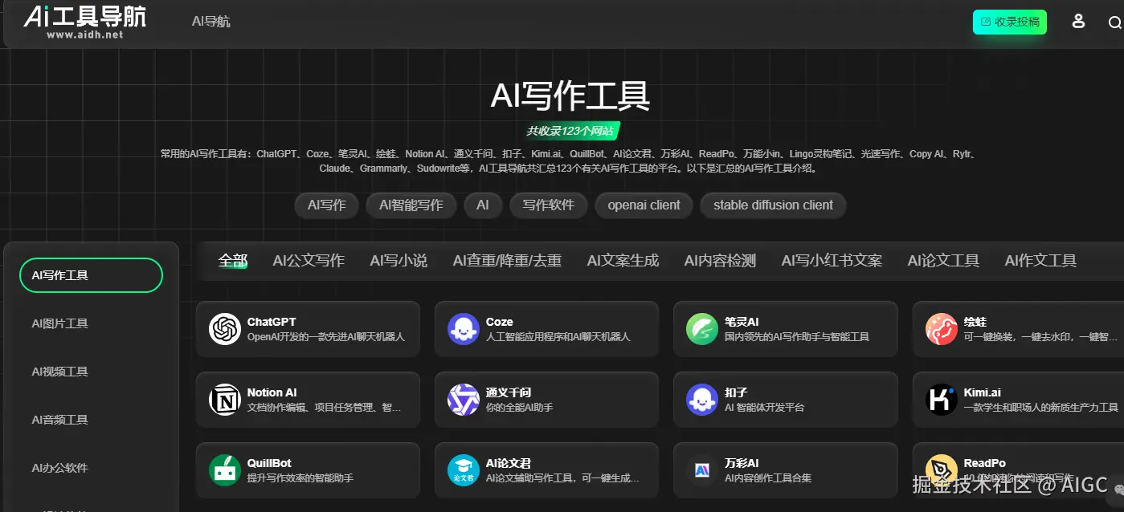
Task: Click the short AI tag pill
Action: pos(483,205)
